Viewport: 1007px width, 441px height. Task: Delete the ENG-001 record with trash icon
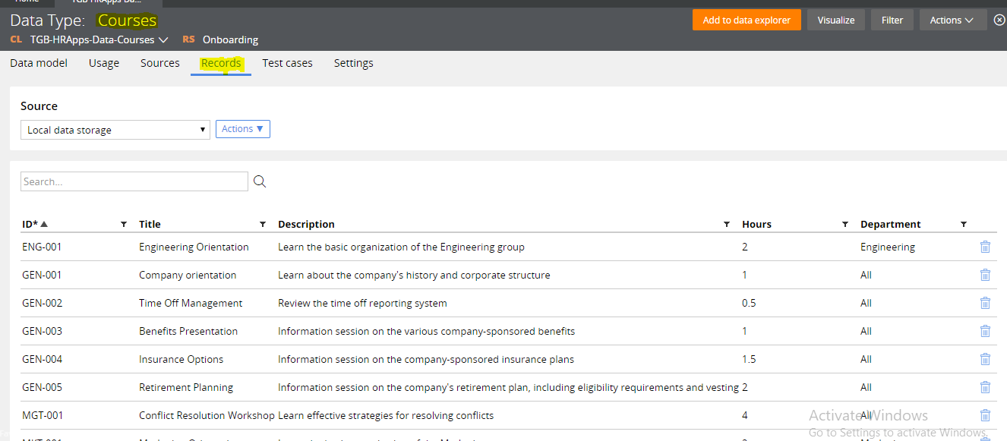click(985, 247)
